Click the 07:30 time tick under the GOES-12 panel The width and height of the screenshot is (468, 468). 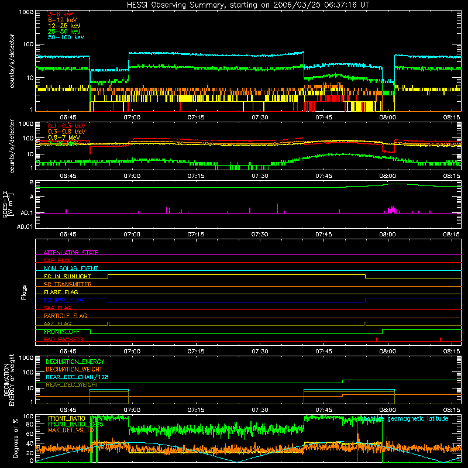(x=260, y=235)
